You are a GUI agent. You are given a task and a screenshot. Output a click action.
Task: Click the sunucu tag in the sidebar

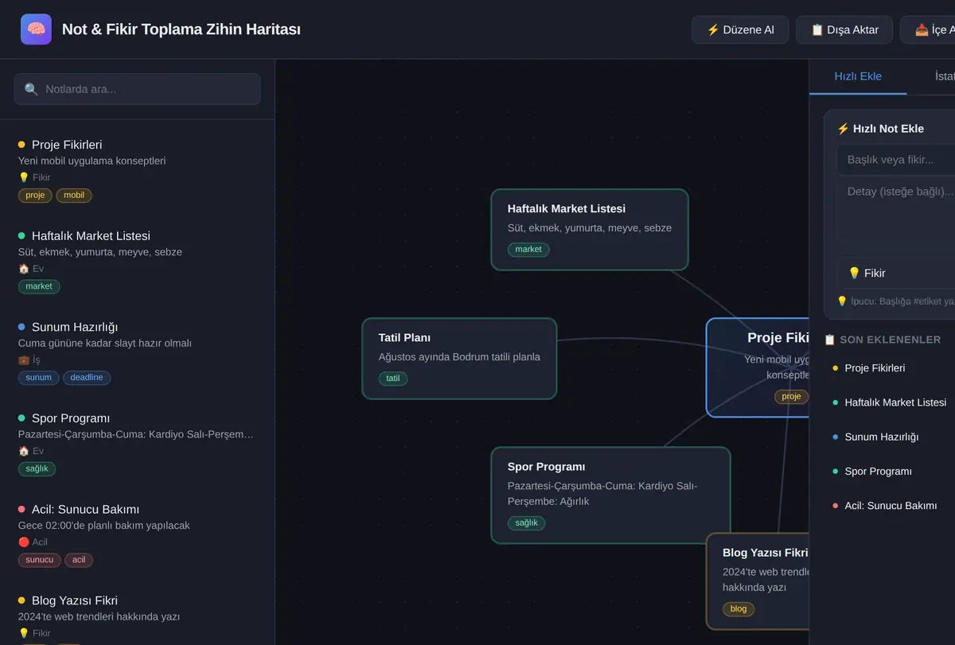point(40,560)
